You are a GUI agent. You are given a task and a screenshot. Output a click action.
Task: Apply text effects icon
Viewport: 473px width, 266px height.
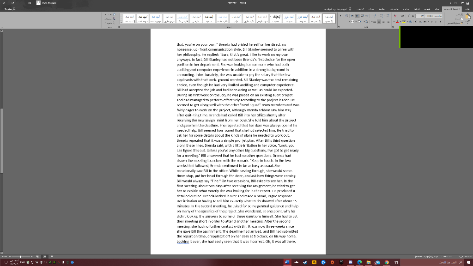(411, 22)
